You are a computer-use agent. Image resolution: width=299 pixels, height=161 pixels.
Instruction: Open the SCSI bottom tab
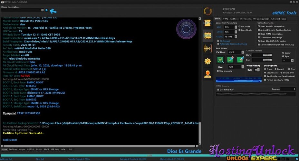click(39, 149)
